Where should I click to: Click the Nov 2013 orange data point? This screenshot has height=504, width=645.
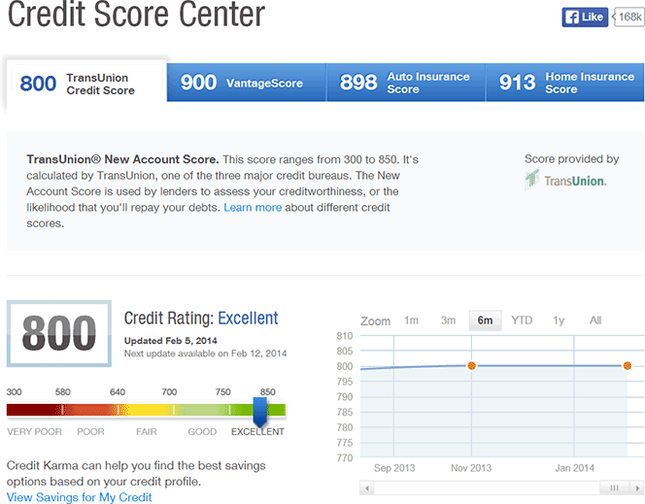pyautogui.click(x=471, y=365)
